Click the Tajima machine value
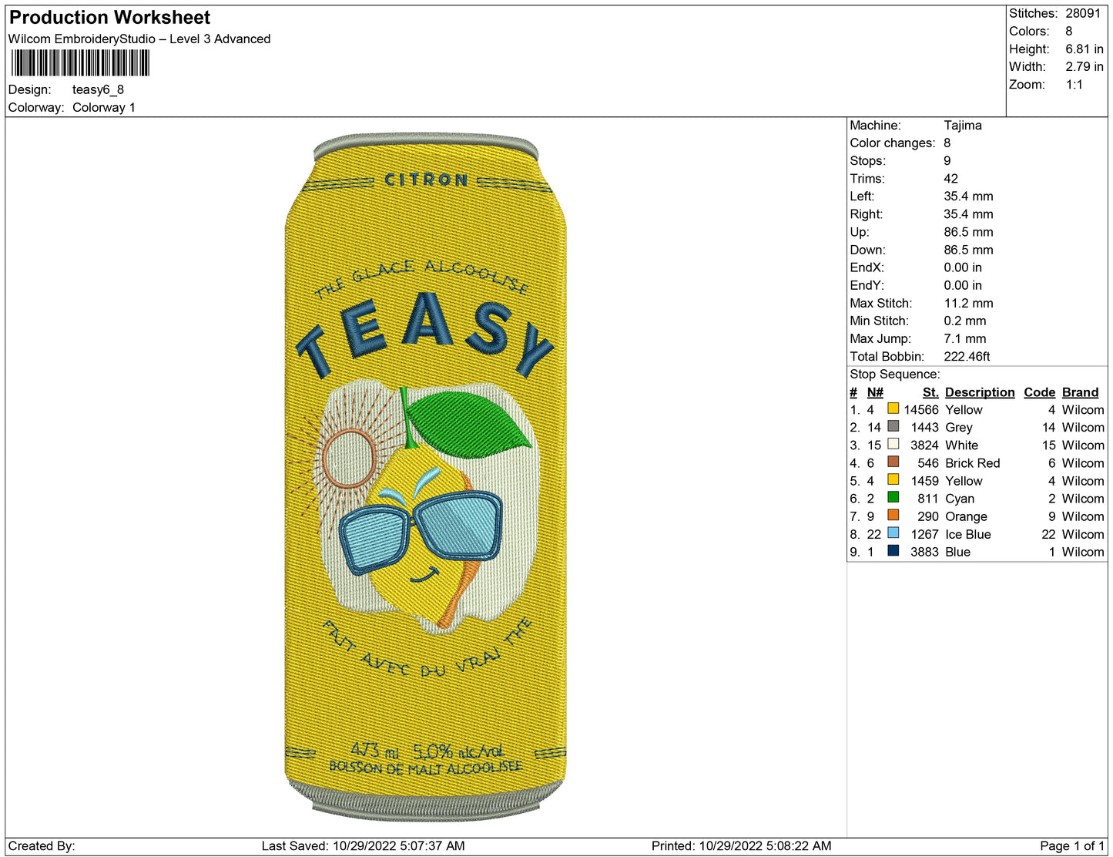1113x857 pixels. pos(962,125)
